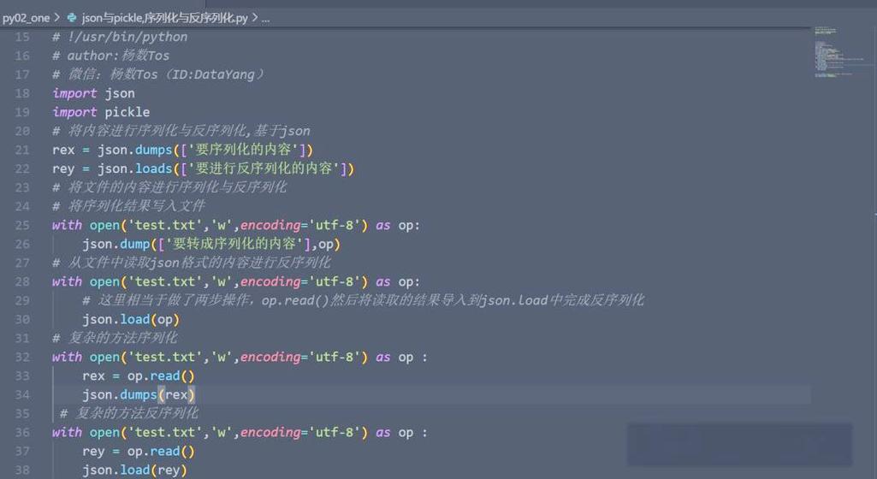
Task: Click the 'ID:DataYang' comment text
Action: pos(213,74)
